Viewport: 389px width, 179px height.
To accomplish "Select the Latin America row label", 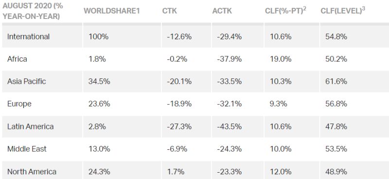I will pos(31,126).
